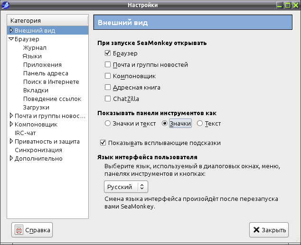The height and width of the screenshot is (245, 301).
Task: Click the Закрыть button
Action: pyautogui.click(x=269, y=230)
